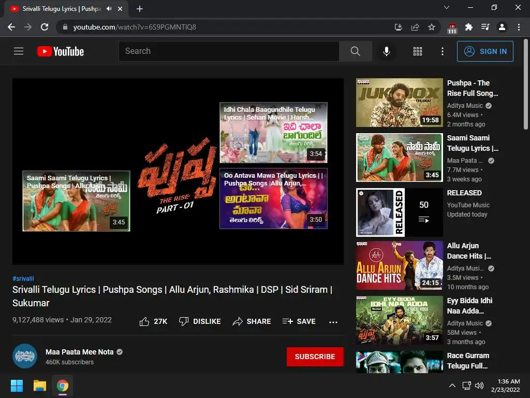Open the YouTube apps grid icon

click(x=418, y=51)
